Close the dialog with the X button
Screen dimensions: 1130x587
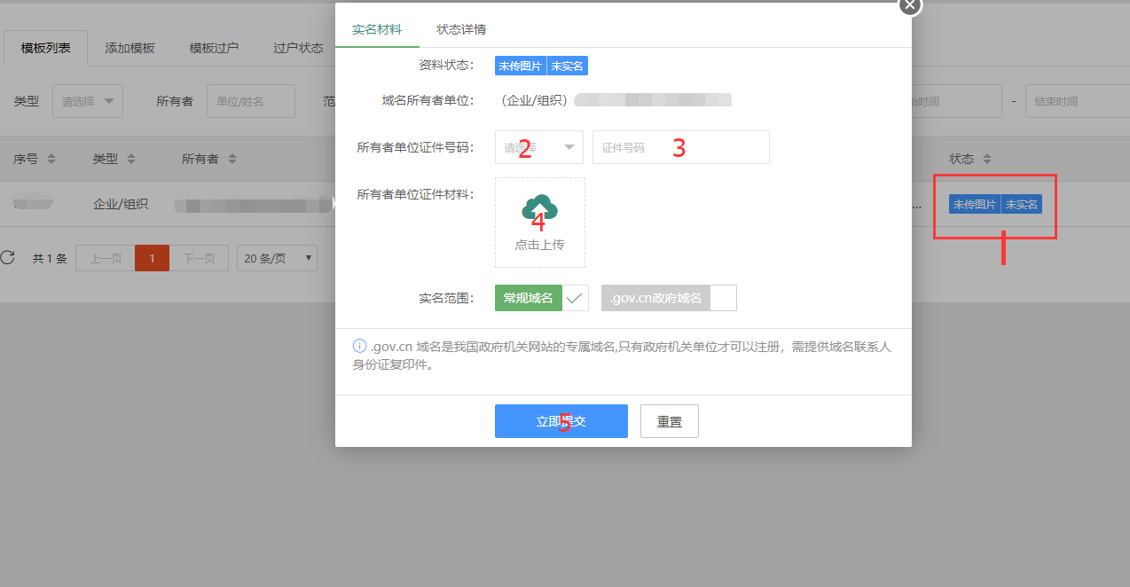pos(910,4)
